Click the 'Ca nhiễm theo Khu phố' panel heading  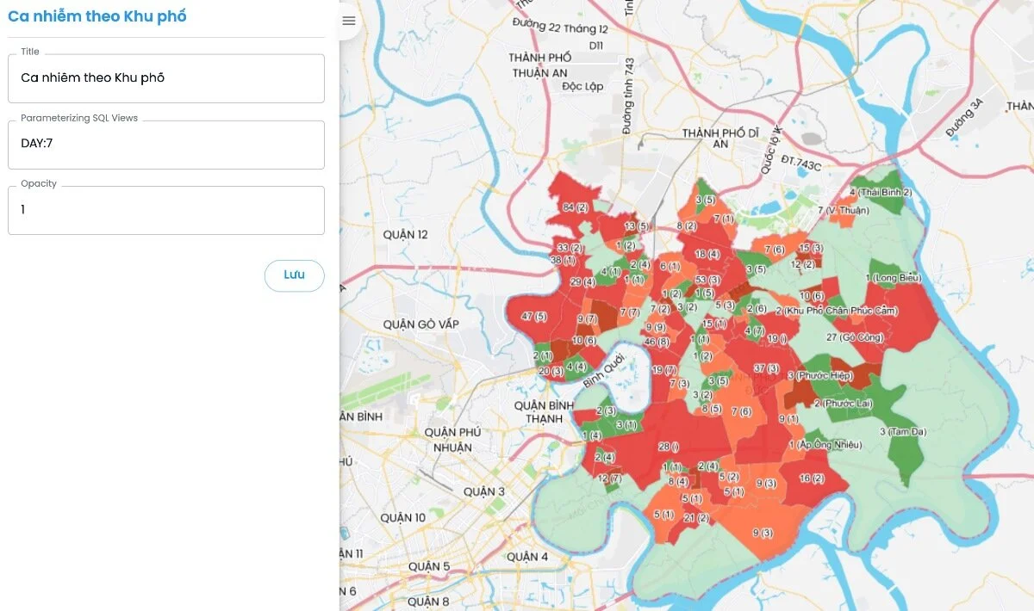(x=97, y=16)
